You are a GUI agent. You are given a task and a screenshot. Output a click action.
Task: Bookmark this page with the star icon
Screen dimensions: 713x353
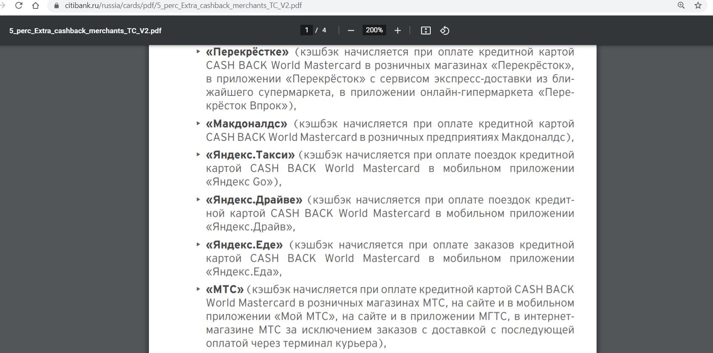pos(698,5)
